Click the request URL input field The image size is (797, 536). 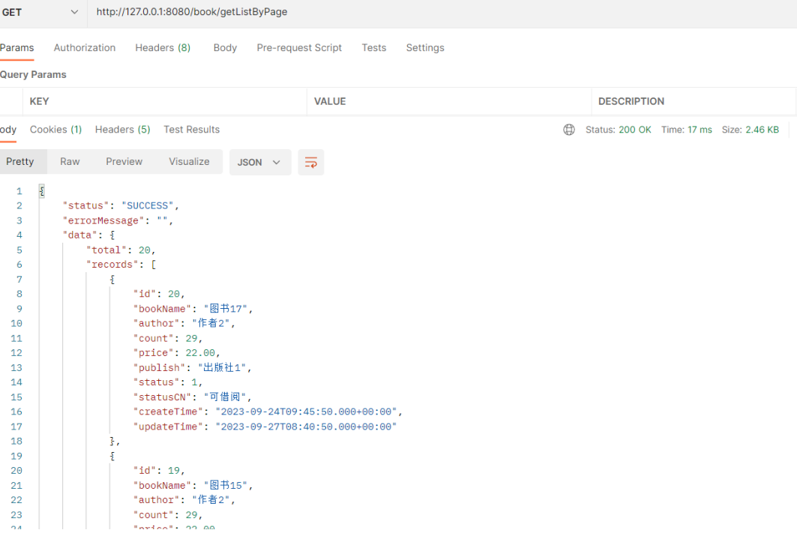pos(442,12)
